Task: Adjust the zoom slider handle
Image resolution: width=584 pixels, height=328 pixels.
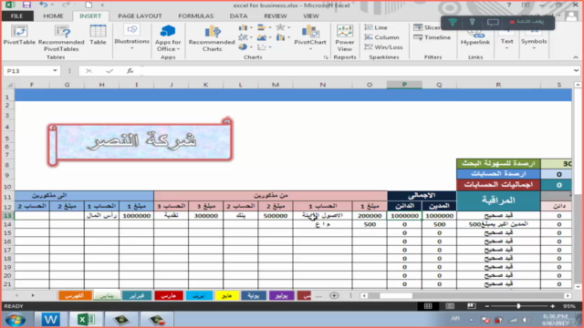Action: click(518, 306)
